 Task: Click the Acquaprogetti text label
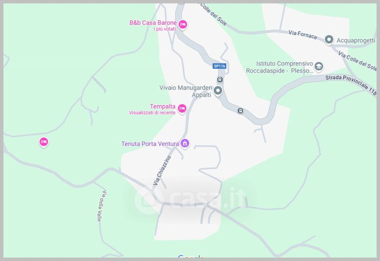356,40
